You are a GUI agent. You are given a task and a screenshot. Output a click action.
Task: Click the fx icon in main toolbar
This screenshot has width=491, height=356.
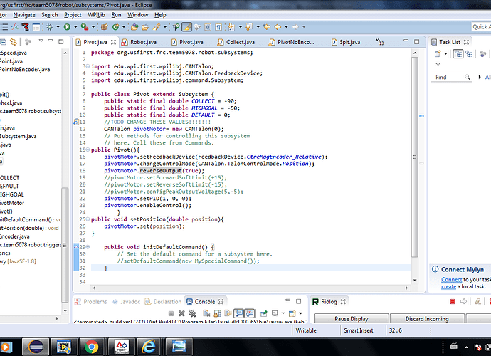(x=14, y=27)
